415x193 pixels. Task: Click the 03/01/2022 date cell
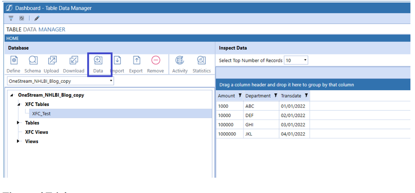[x=294, y=125]
